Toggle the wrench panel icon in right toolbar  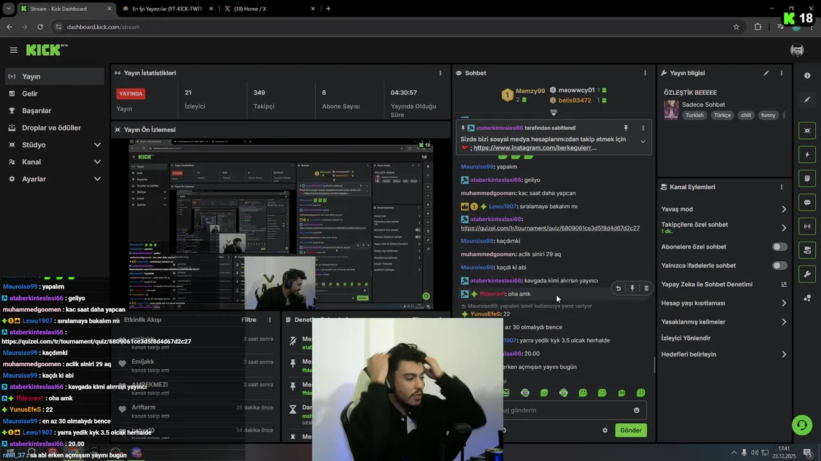807,274
